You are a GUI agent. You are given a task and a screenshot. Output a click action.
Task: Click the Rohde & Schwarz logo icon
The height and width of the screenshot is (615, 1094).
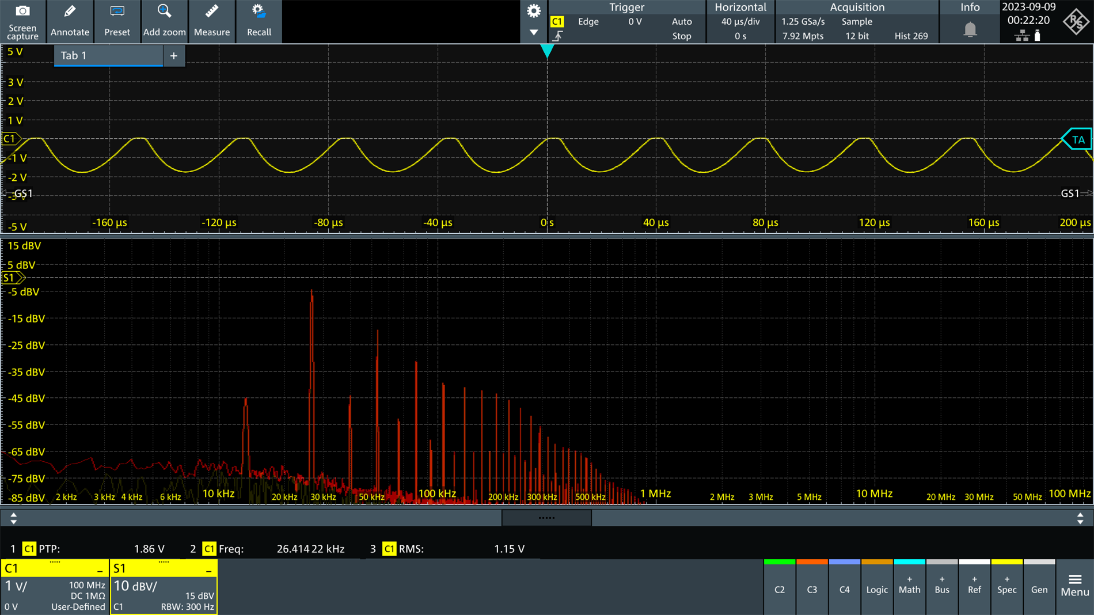coord(1076,22)
